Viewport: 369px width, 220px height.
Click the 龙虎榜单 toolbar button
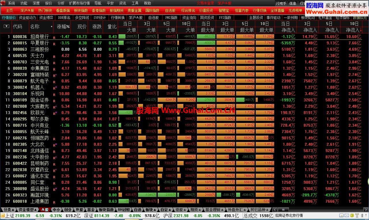(x=295, y=11)
